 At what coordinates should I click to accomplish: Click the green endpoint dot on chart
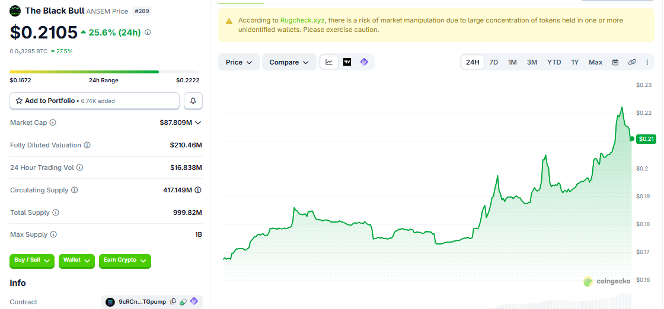pos(632,139)
